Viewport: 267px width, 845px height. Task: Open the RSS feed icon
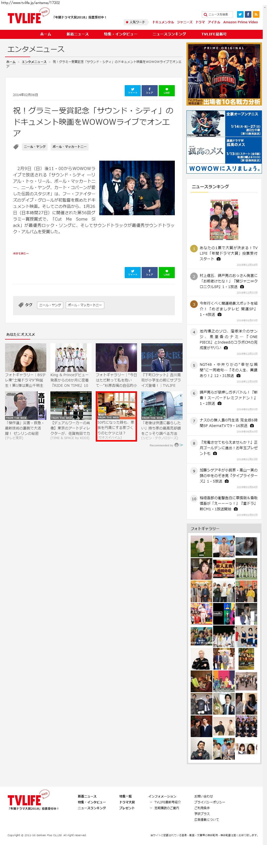point(256,14)
